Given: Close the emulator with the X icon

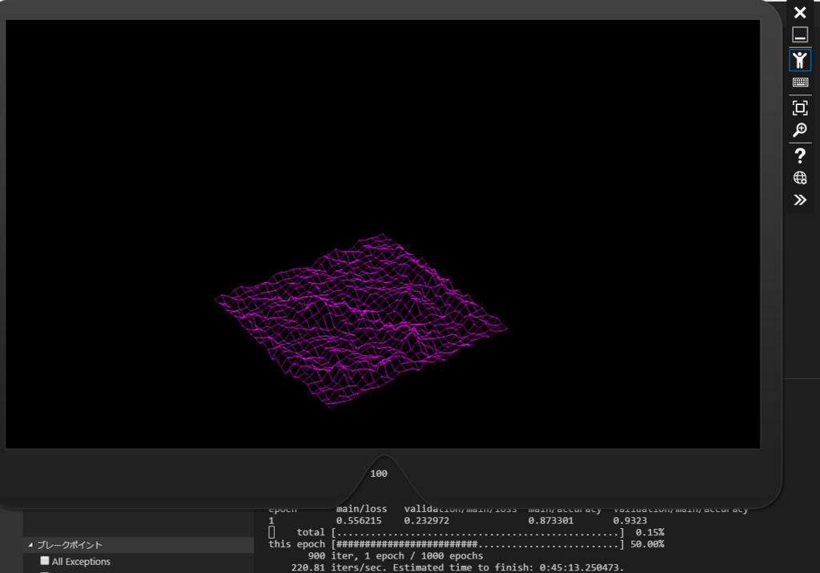Looking at the screenshot, I should (x=800, y=13).
